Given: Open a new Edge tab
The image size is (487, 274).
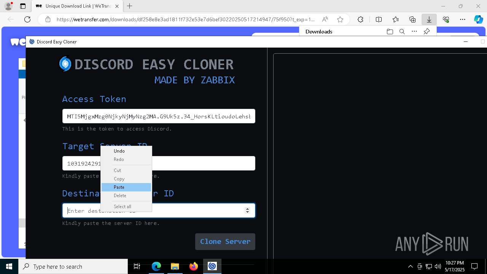Looking at the screenshot, I should [x=130, y=6].
